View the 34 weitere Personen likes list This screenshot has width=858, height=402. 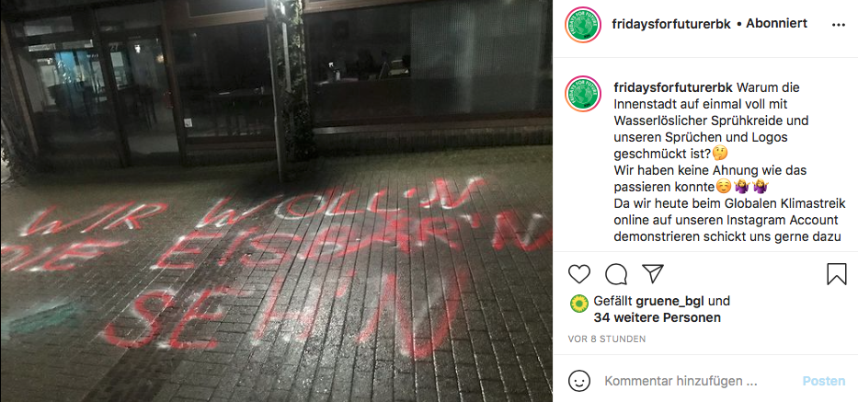pyautogui.click(x=658, y=317)
